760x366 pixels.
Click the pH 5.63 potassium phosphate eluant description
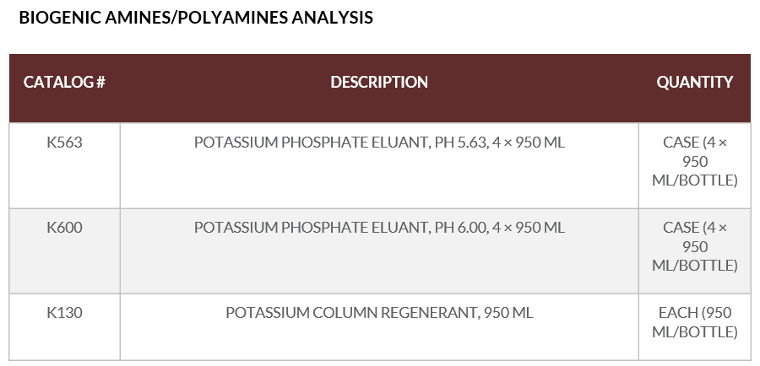[379, 143]
